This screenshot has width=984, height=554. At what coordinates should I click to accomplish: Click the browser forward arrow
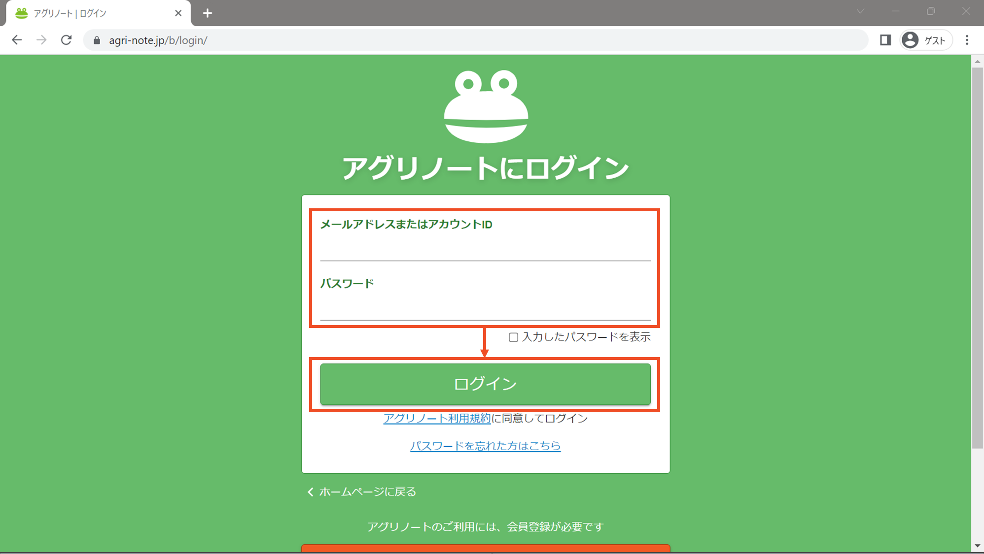tap(41, 40)
